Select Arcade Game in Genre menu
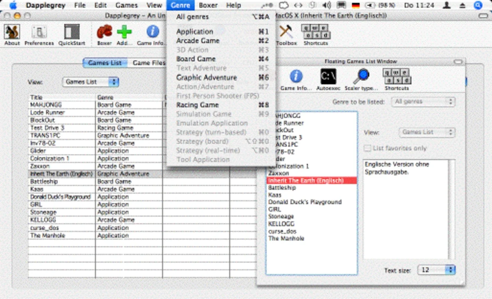 point(221,41)
